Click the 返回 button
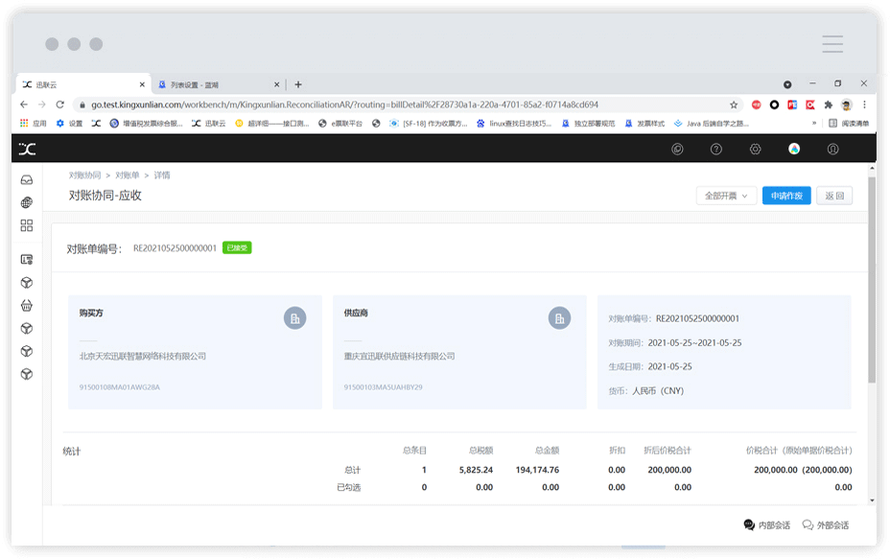Image resolution: width=890 pixels, height=559 pixels. (x=833, y=196)
